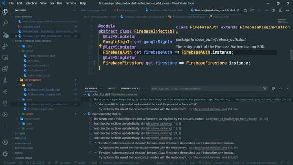Expand the red notes folder under infrastructure
This screenshot has height=165, width=293.
(x=29, y=114)
